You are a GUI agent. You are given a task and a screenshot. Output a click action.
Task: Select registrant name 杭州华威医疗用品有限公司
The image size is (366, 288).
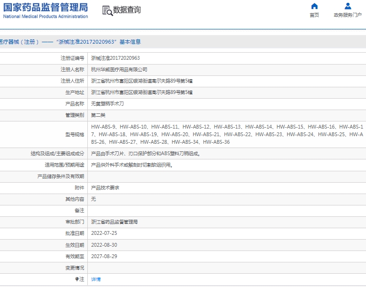point(119,69)
